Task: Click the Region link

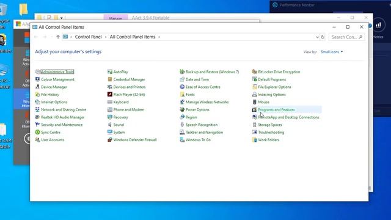Action: pyautogui.click(x=191, y=117)
